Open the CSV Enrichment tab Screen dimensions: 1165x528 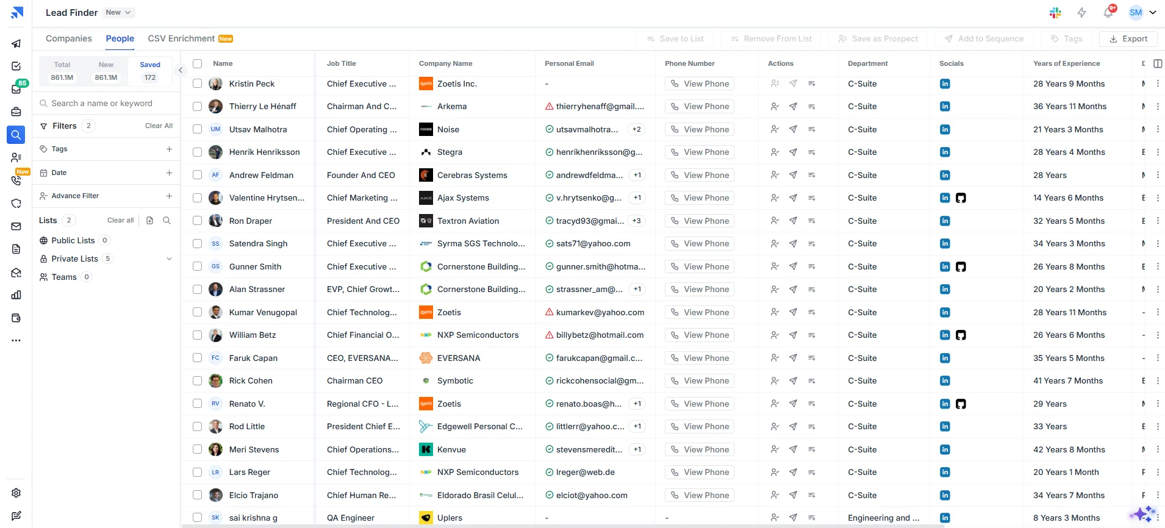[190, 38]
